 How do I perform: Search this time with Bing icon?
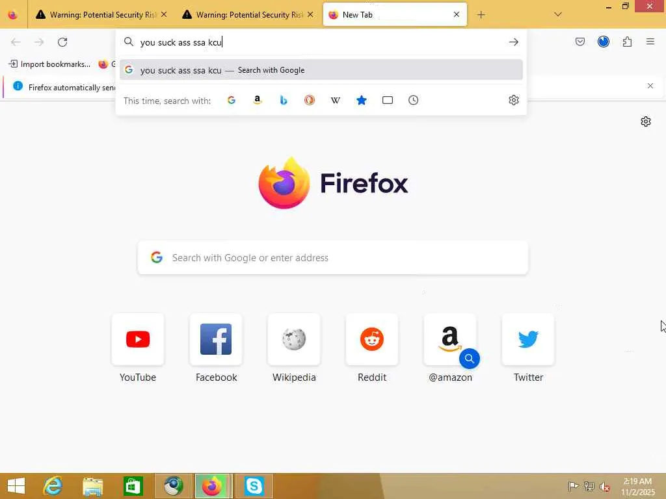(x=284, y=100)
